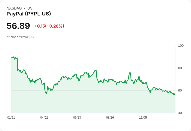Click the NASDAQ exchange label
Viewport: 191px width, 131px height.
(14, 8)
